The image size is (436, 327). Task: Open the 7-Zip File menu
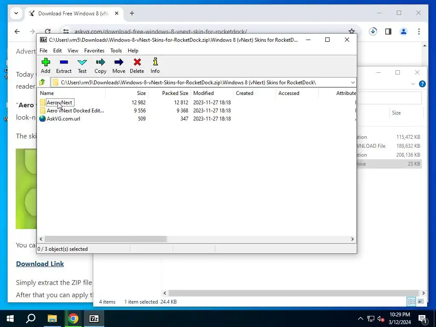pos(43,51)
